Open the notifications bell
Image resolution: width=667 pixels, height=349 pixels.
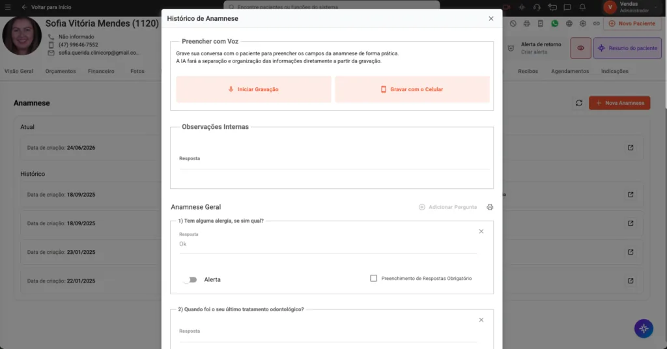tap(582, 7)
